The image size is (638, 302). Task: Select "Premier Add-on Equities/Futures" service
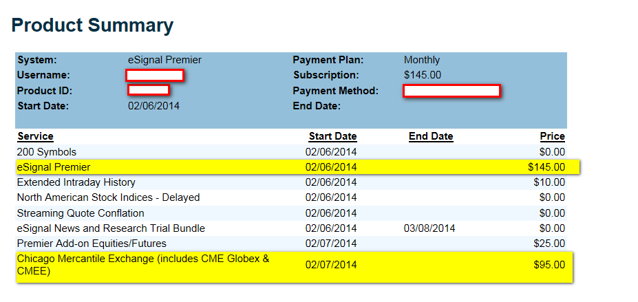coord(92,244)
